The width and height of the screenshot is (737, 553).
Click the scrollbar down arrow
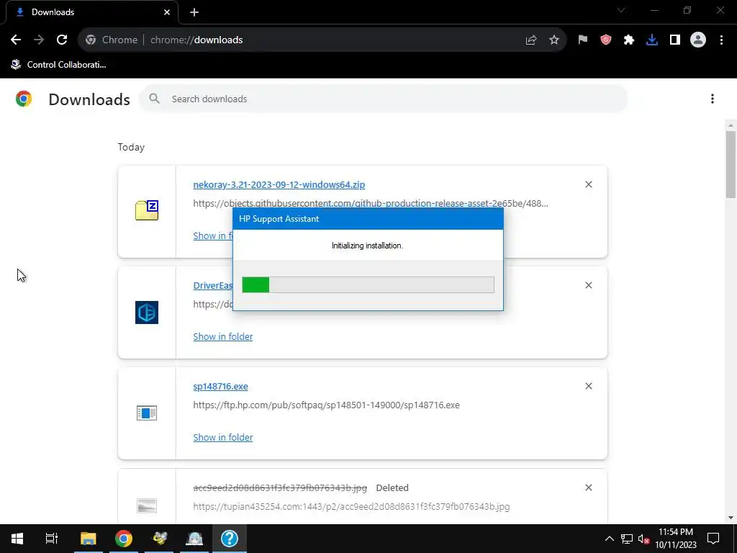pyautogui.click(x=731, y=518)
